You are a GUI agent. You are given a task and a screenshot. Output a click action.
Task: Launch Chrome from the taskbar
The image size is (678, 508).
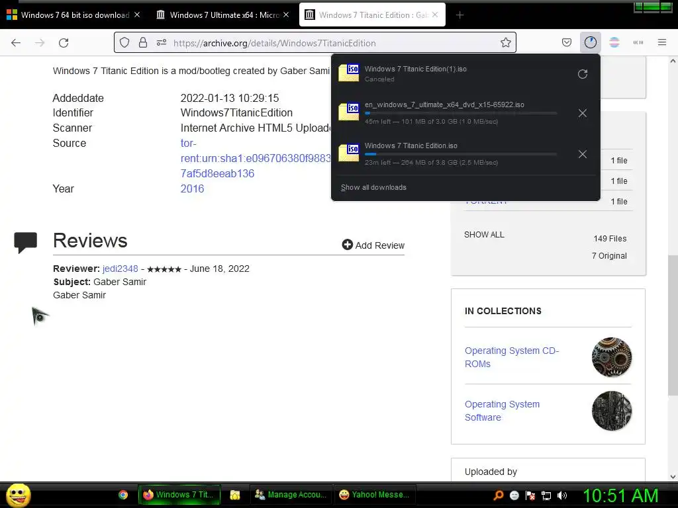[123, 495]
